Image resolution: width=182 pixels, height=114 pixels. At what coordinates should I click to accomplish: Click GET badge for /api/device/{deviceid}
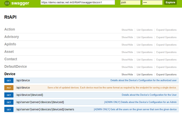coord(9,95)
